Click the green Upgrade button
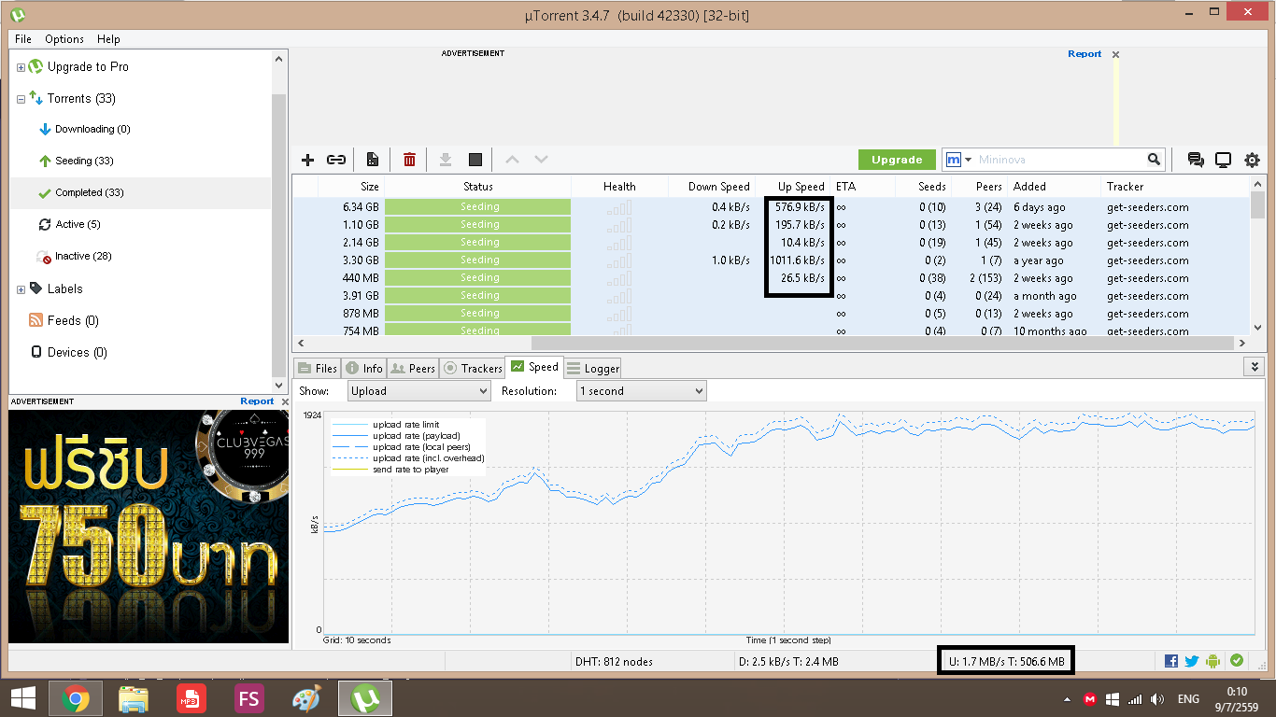The height and width of the screenshot is (717, 1276). tap(896, 160)
